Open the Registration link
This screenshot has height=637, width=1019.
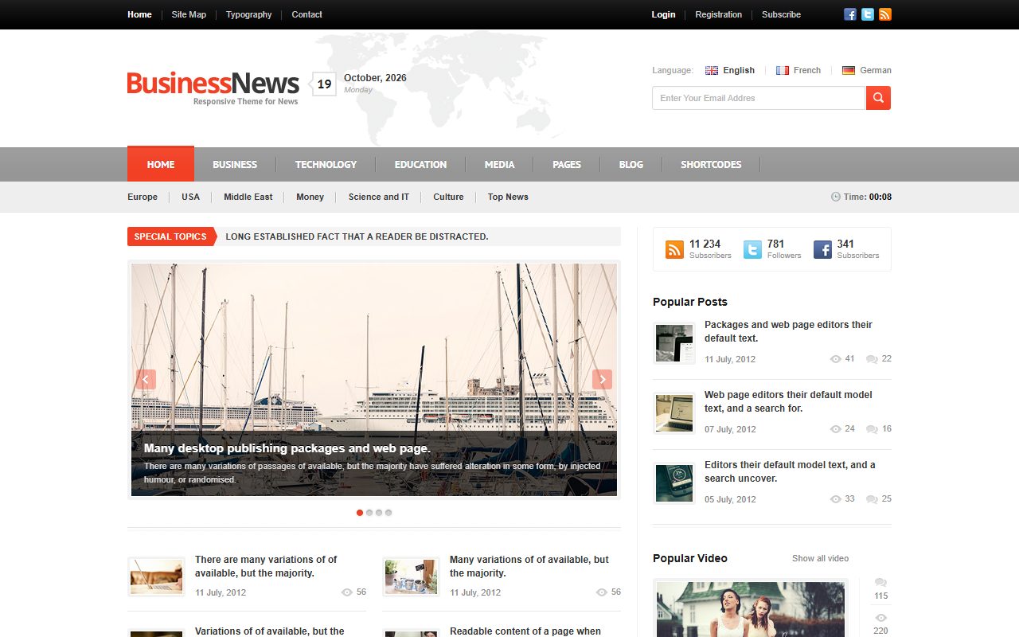718,14
